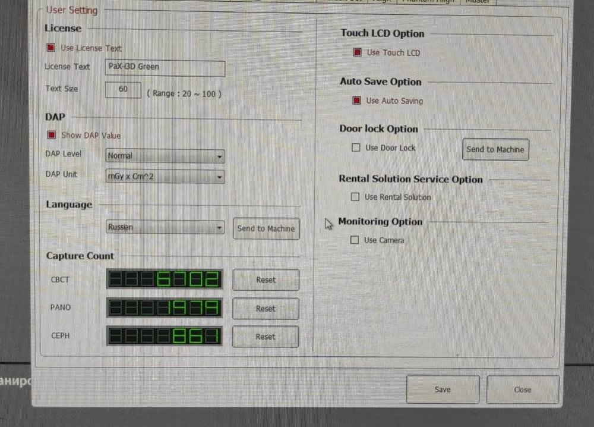The height and width of the screenshot is (427, 594).
Task: Click the 'Range : 20 ~ 100' text
Action: [184, 93]
